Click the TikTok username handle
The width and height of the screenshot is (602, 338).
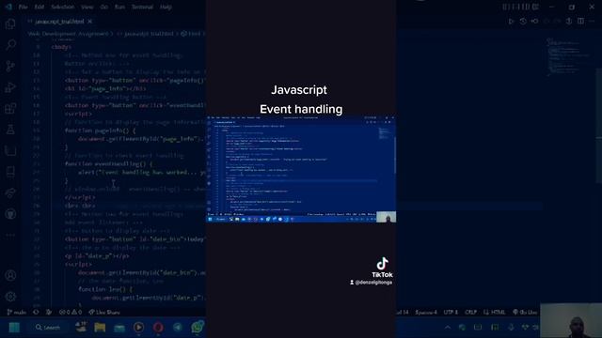pyautogui.click(x=371, y=282)
